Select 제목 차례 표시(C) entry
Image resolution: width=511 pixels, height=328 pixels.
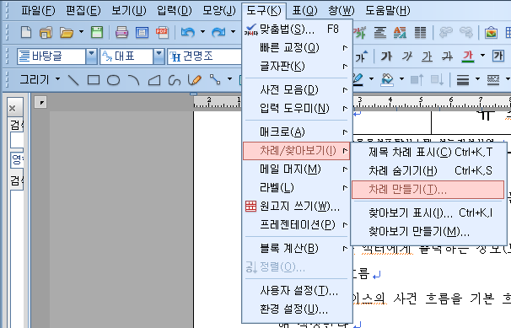(x=428, y=152)
